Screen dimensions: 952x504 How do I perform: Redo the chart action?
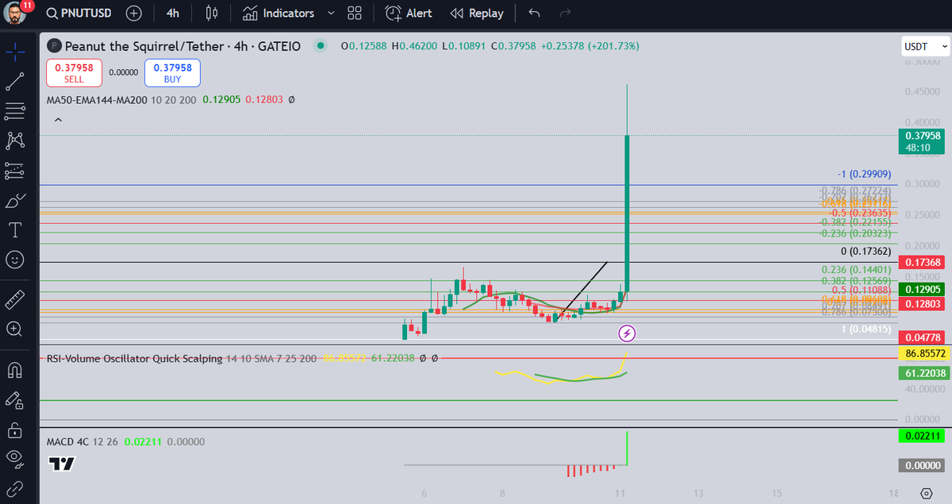coord(565,13)
